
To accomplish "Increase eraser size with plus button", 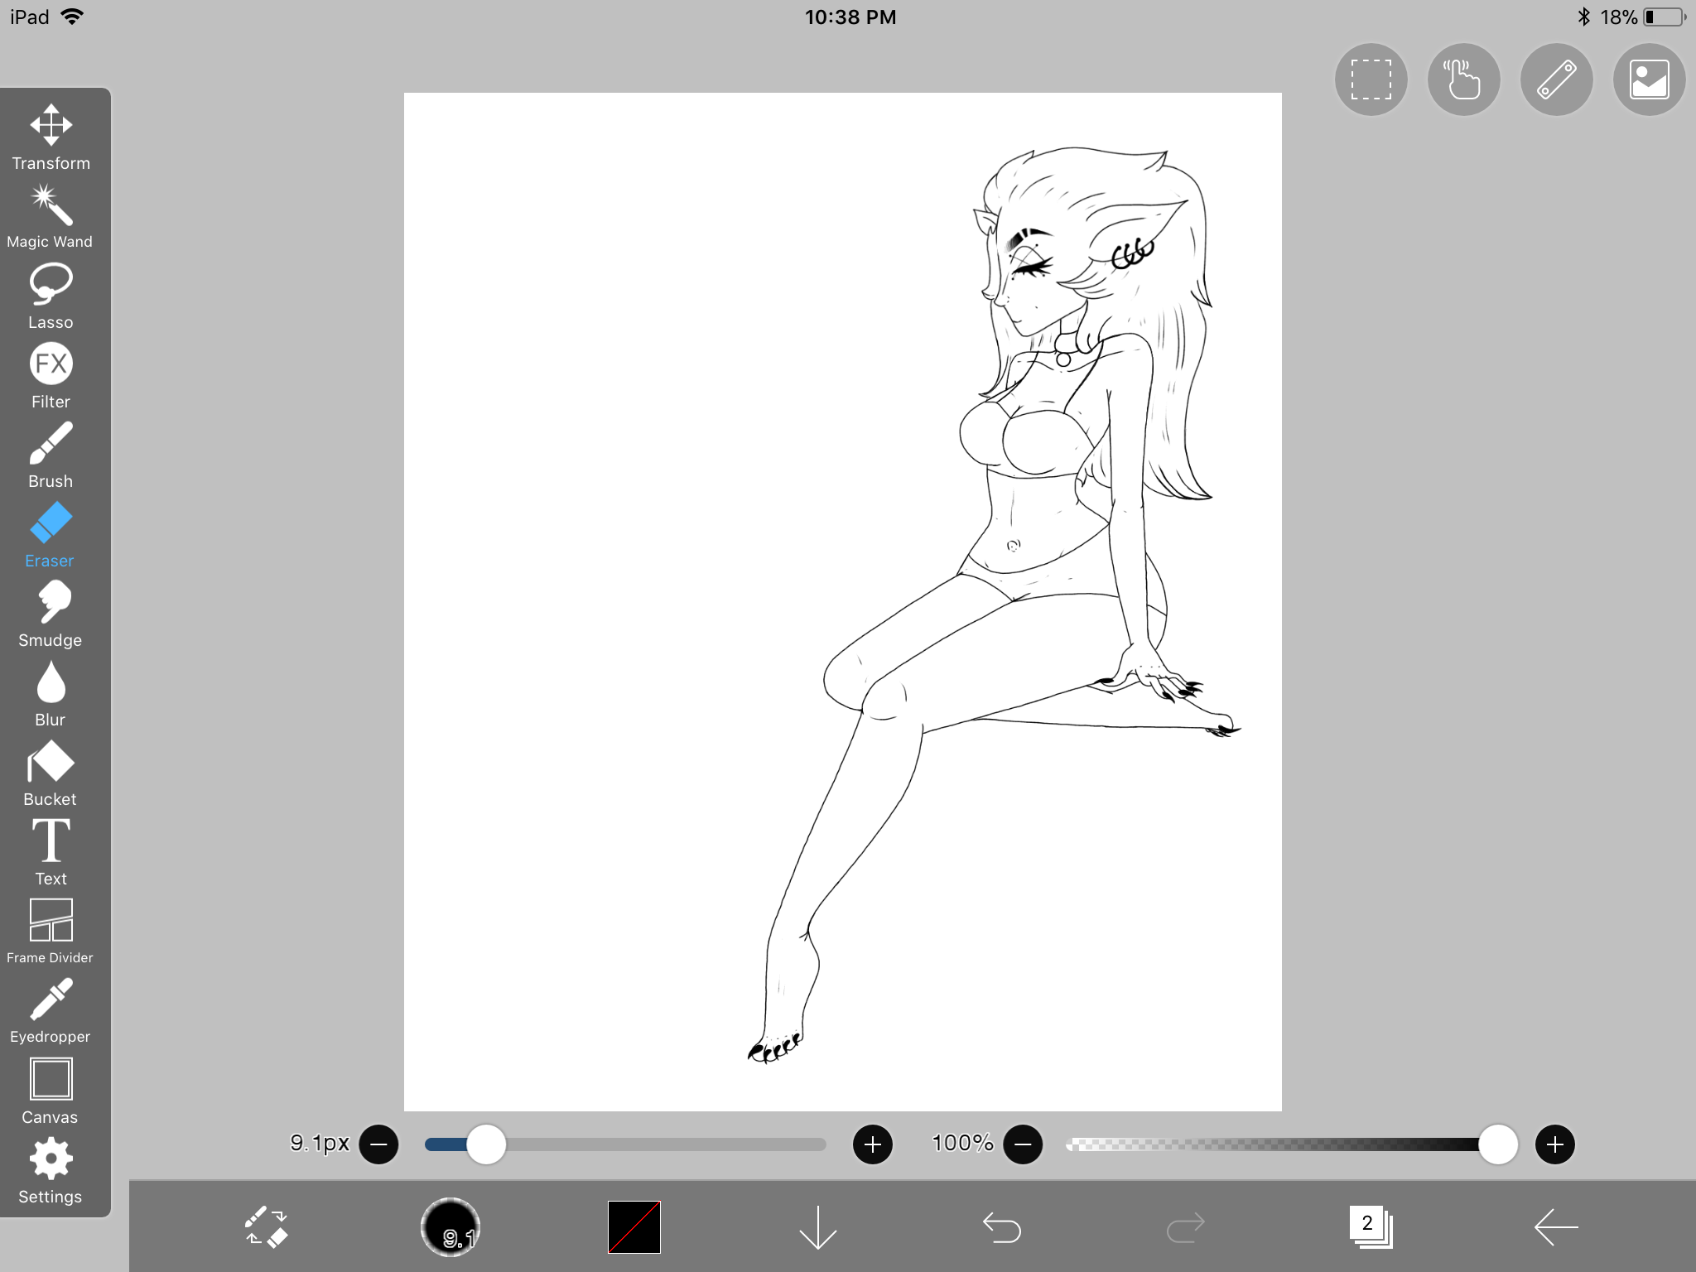I will point(873,1144).
